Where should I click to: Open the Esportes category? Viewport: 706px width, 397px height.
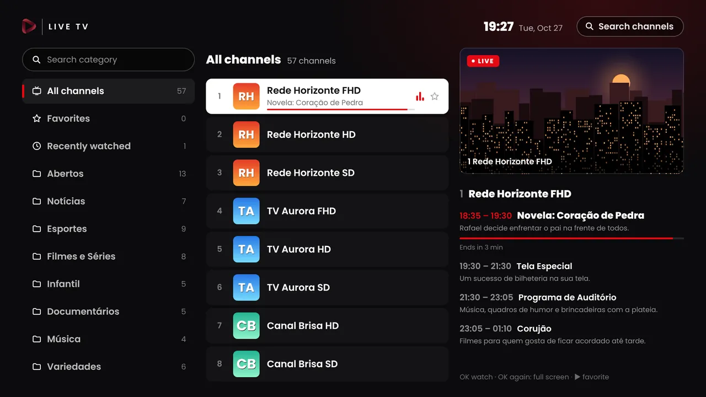pos(108,229)
